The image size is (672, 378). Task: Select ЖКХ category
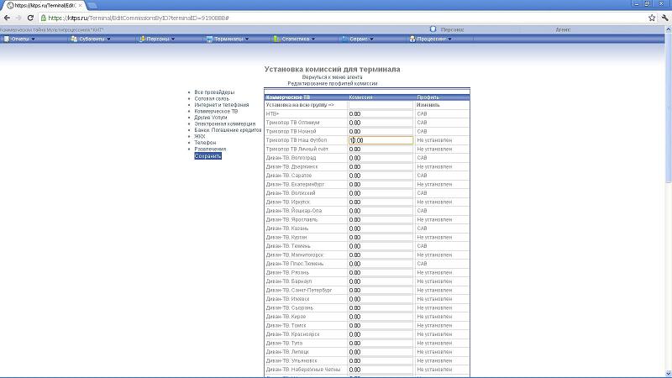pos(200,136)
